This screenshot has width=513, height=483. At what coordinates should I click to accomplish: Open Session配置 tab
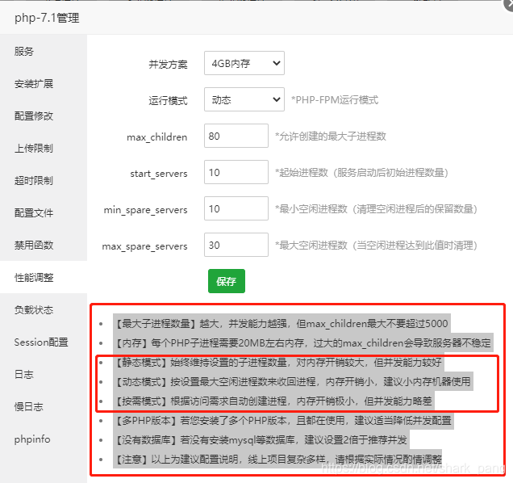44,342
